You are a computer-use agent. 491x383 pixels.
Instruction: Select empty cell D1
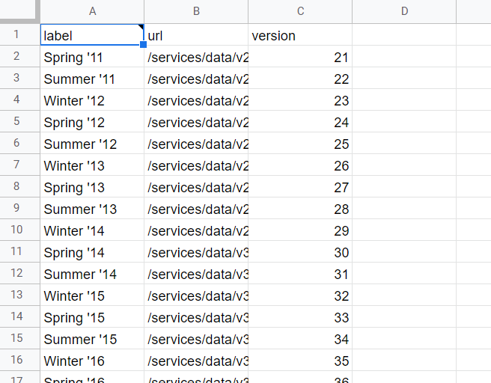click(404, 34)
